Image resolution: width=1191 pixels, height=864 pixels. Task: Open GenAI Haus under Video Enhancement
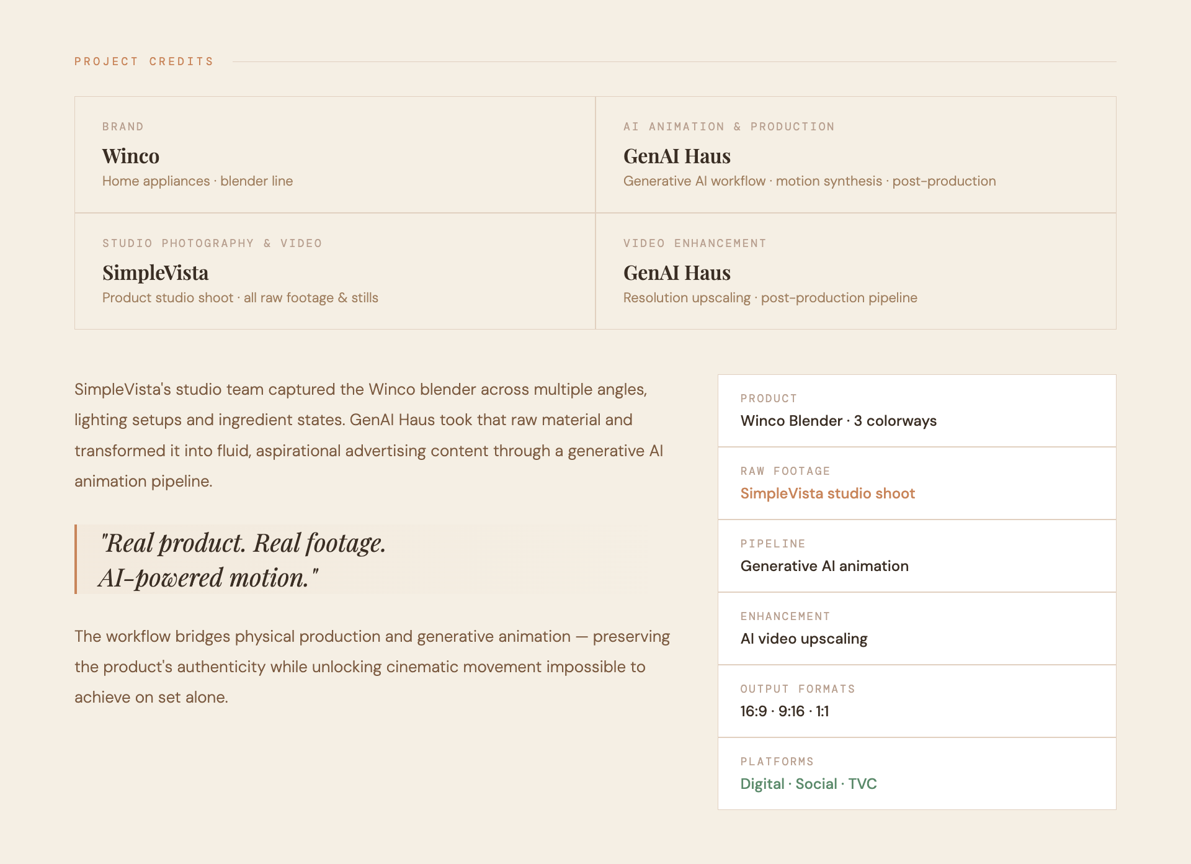tap(677, 272)
